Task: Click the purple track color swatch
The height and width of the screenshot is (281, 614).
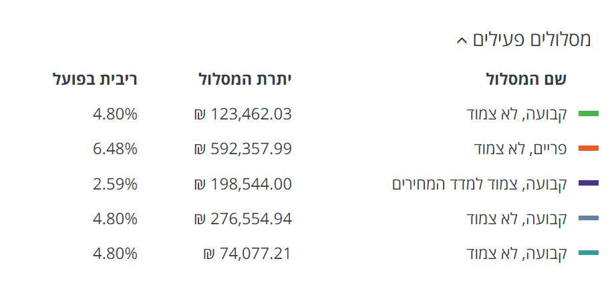Action: (588, 184)
